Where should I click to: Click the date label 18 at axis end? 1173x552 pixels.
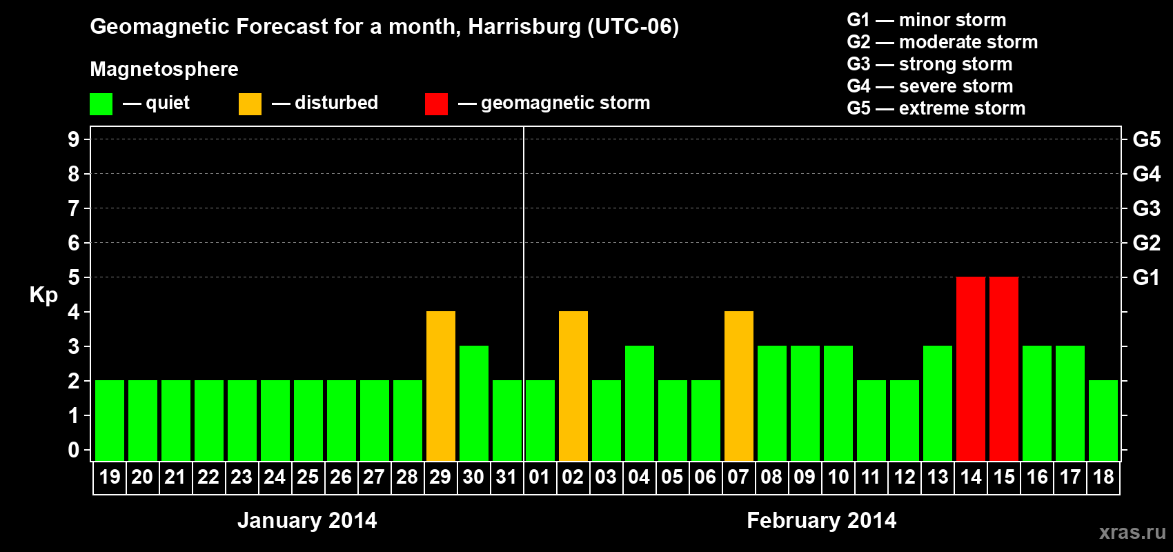pyautogui.click(x=1103, y=477)
